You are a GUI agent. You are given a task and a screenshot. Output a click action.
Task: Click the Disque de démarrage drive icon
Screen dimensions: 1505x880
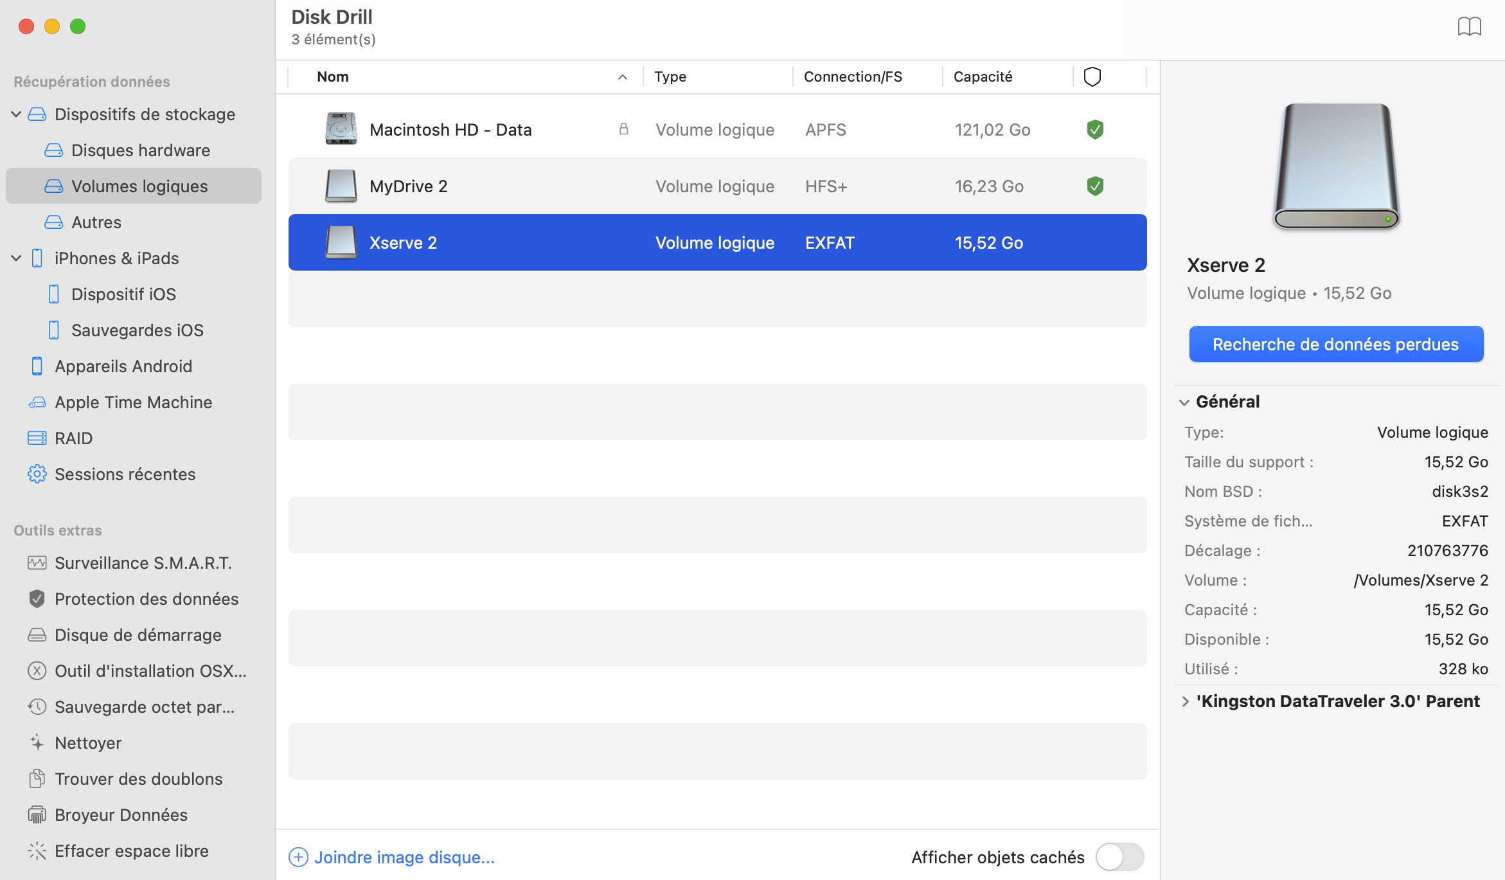point(37,635)
